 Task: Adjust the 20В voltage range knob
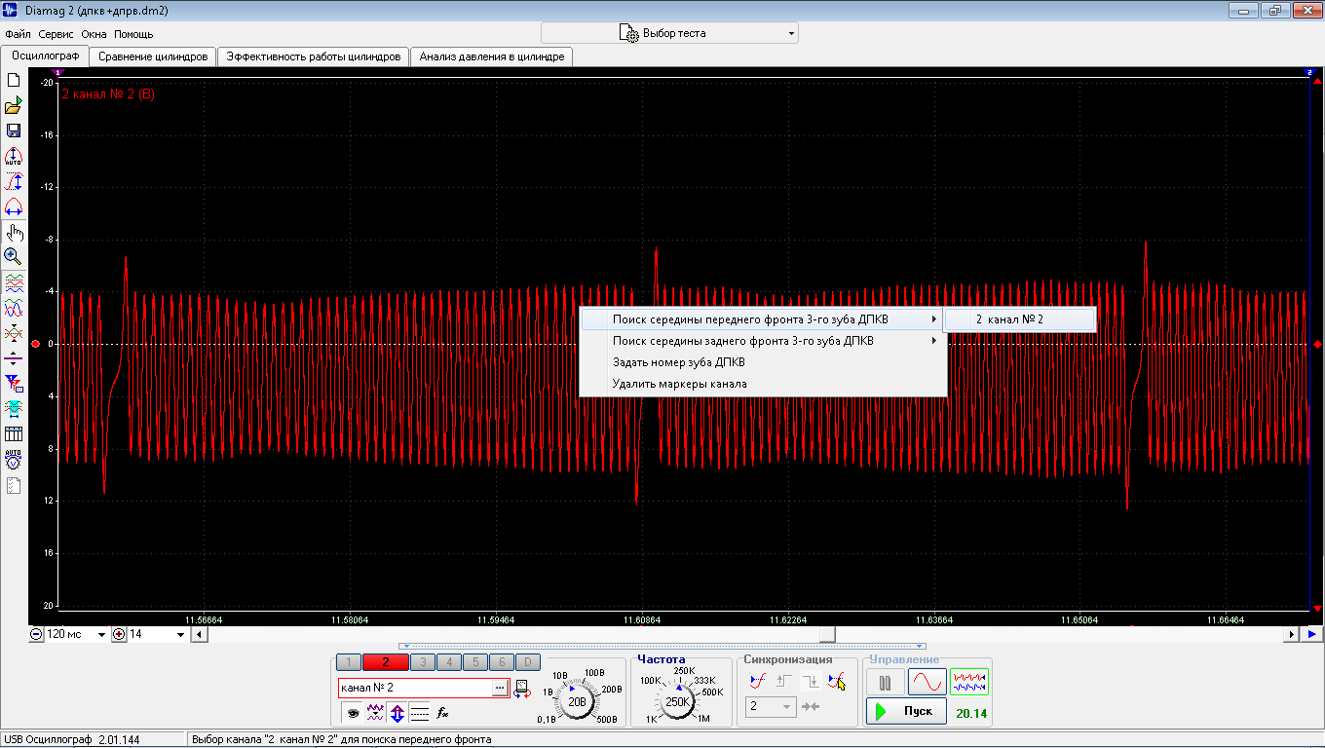pos(577,701)
